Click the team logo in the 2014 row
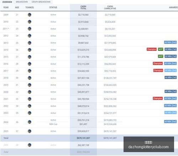The image size is (178, 156). [30, 50]
